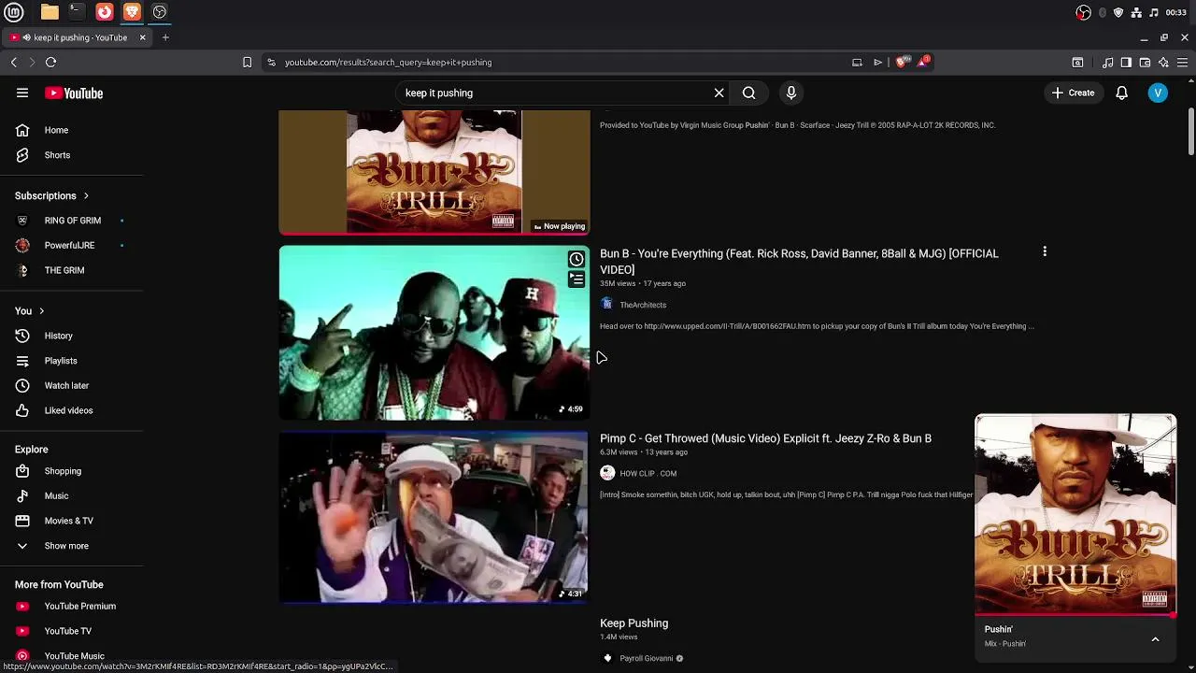Open the browser main hamburger menu
The image size is (1196, 673).
coord(1182,63)
